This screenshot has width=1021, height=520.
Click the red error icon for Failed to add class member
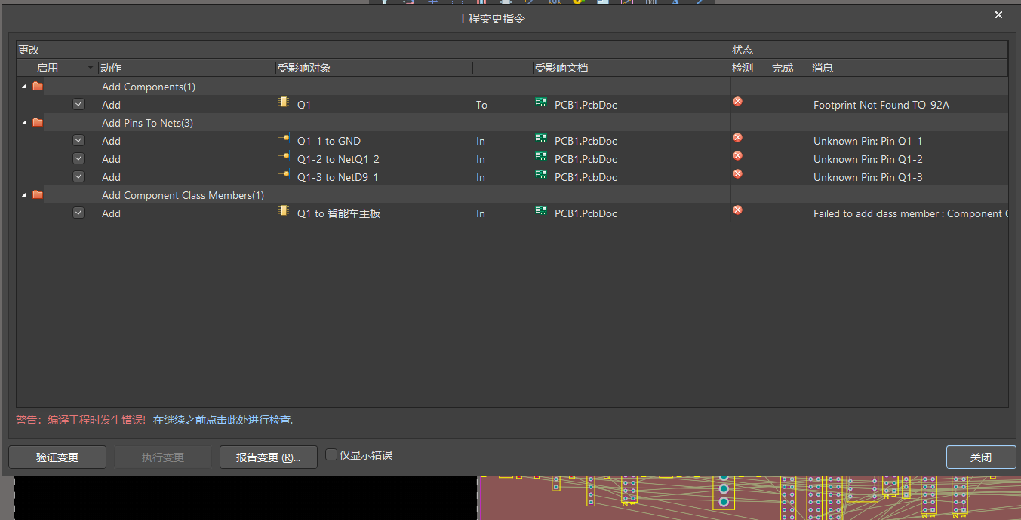point(737,210)
